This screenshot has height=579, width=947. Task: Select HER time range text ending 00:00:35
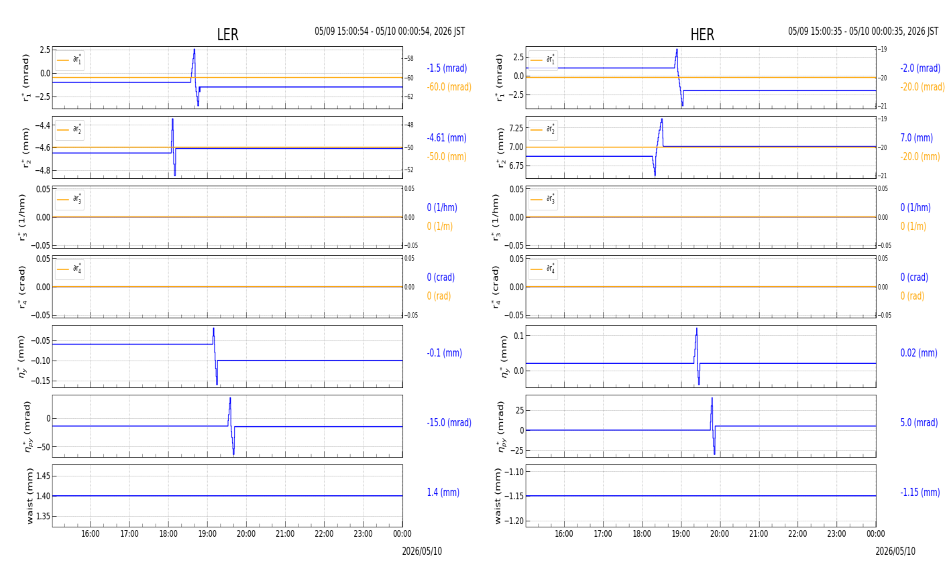pyautogui.click(x=863, y=31)
